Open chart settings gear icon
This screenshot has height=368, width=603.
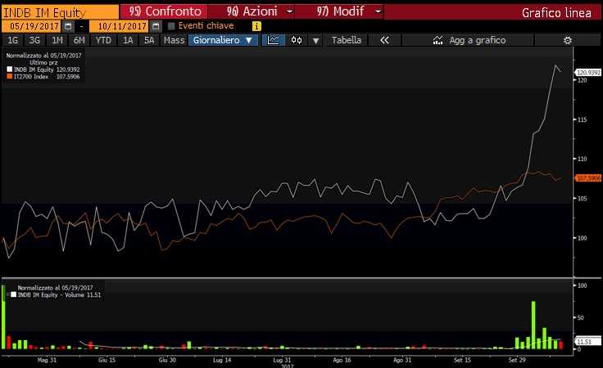[x=567, y=40]
